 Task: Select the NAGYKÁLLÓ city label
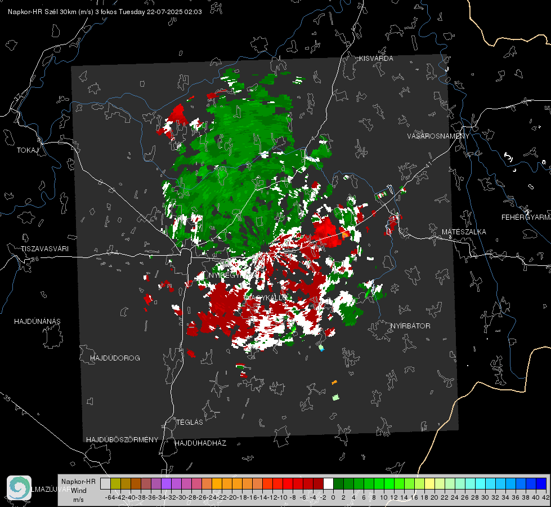[266, 297]
